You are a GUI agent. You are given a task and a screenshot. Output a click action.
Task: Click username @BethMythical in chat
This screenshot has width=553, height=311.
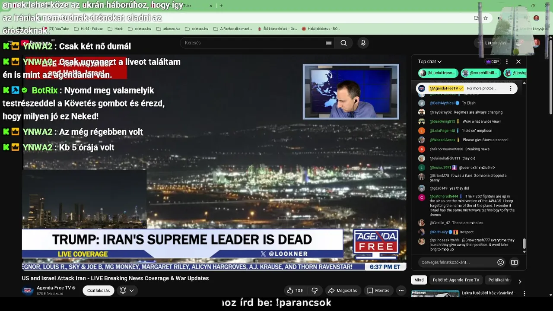pos(442,103)
